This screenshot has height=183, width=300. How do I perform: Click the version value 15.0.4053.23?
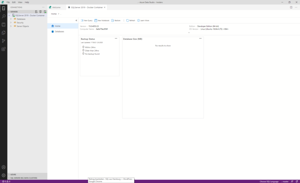(x=94, y=26)
